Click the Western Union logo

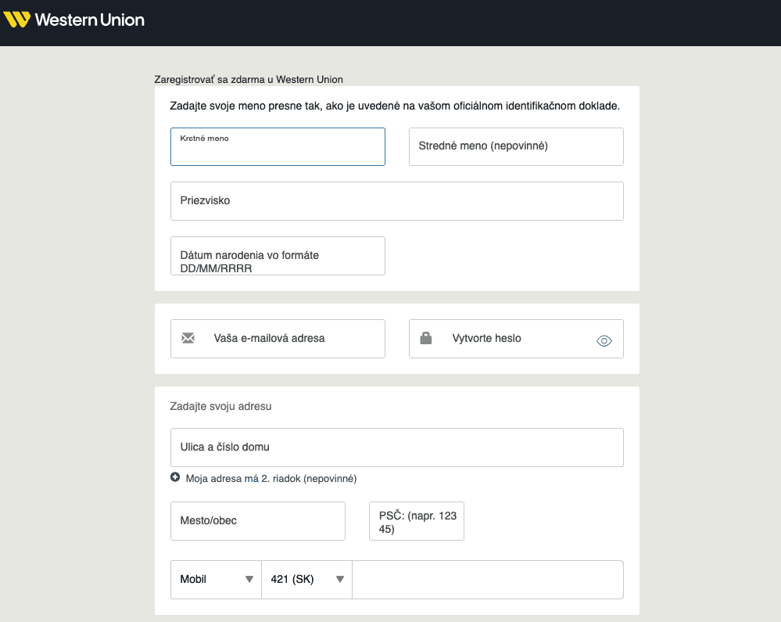point(73,20)
